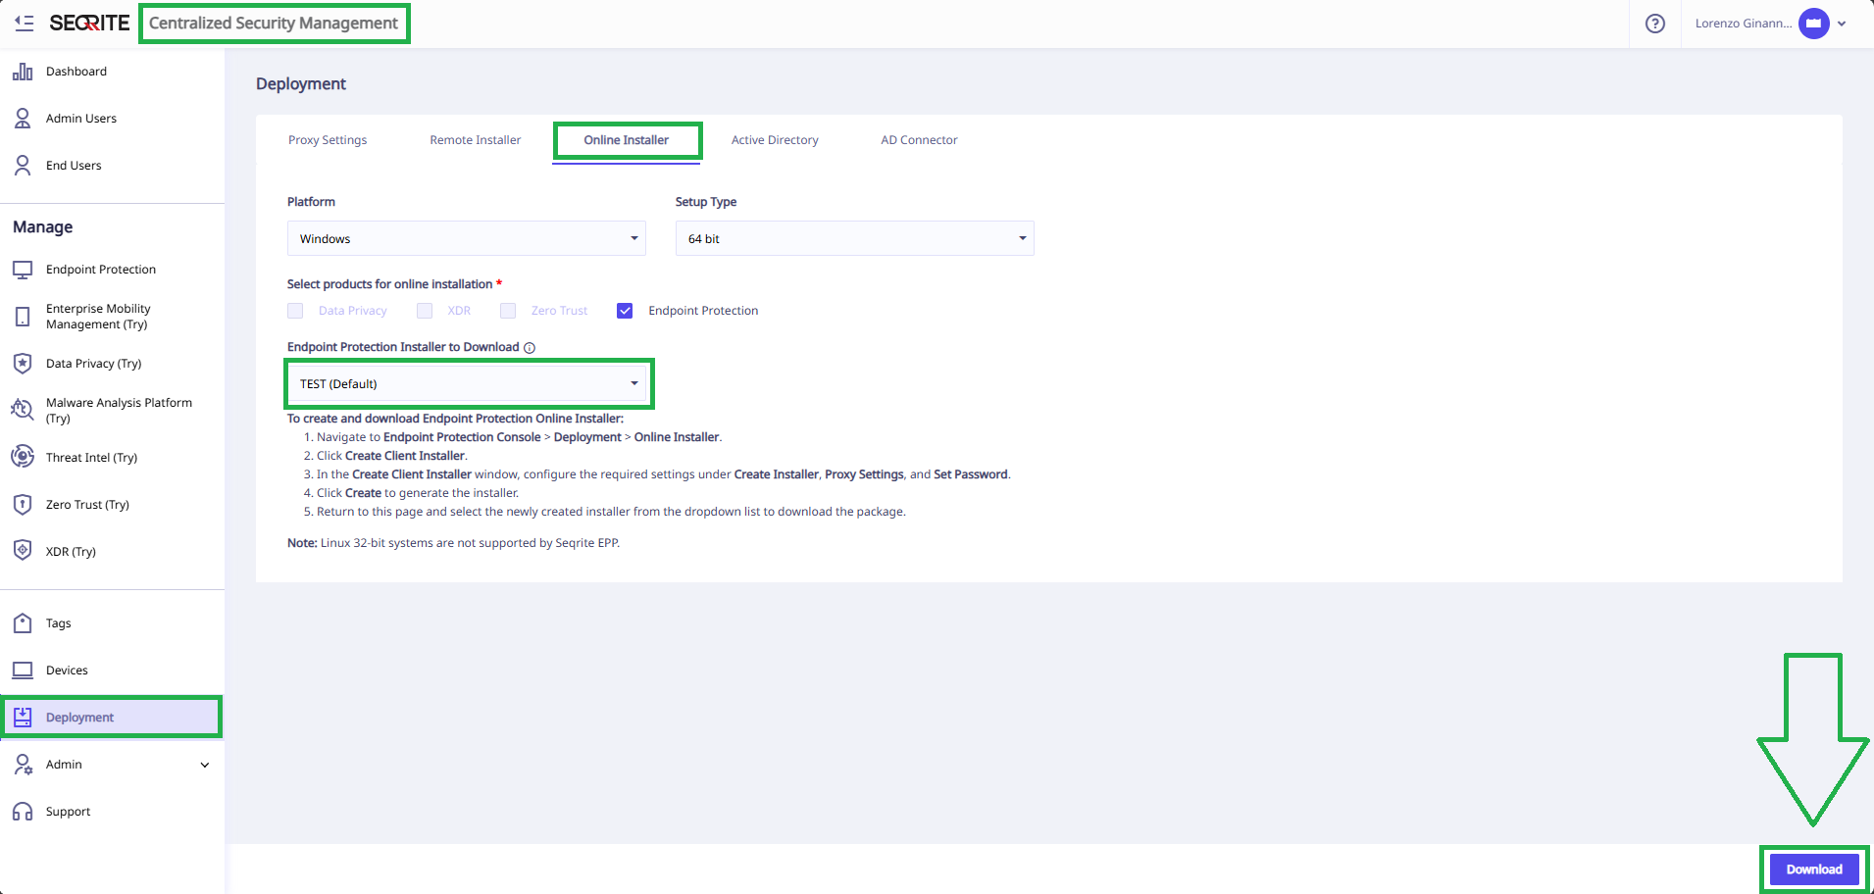
Task: Toggle the XDR product checkbox
Action: click(x=425, y=311)
